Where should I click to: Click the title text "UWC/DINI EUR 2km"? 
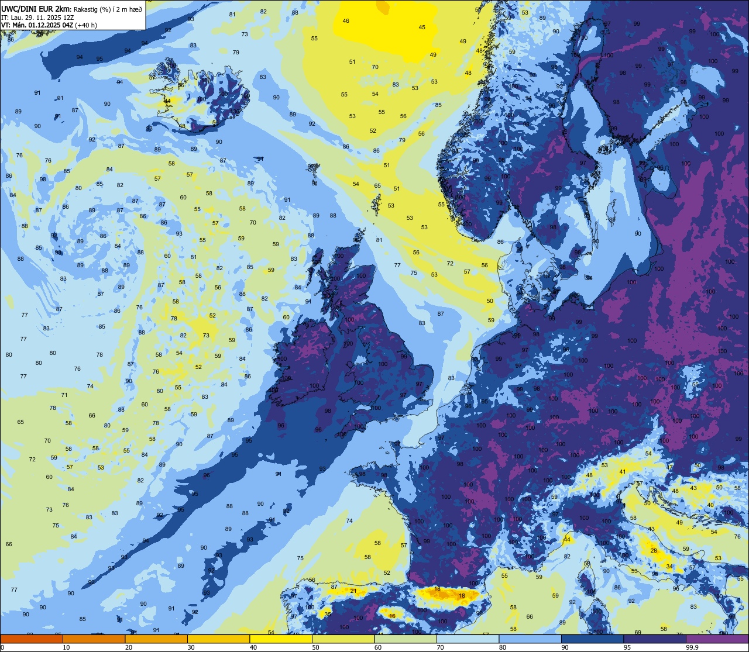point(36,9)
